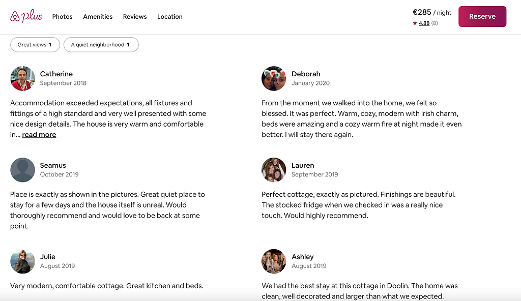The image size is (521, 301).
Task: Open Ashley's profile avatar
Action: pos(274,261)
